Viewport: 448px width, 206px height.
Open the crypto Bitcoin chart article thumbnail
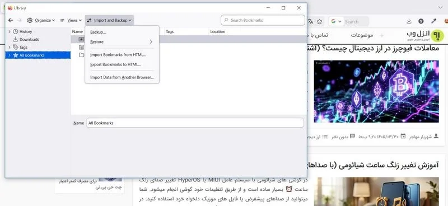[x=376, y=91]
